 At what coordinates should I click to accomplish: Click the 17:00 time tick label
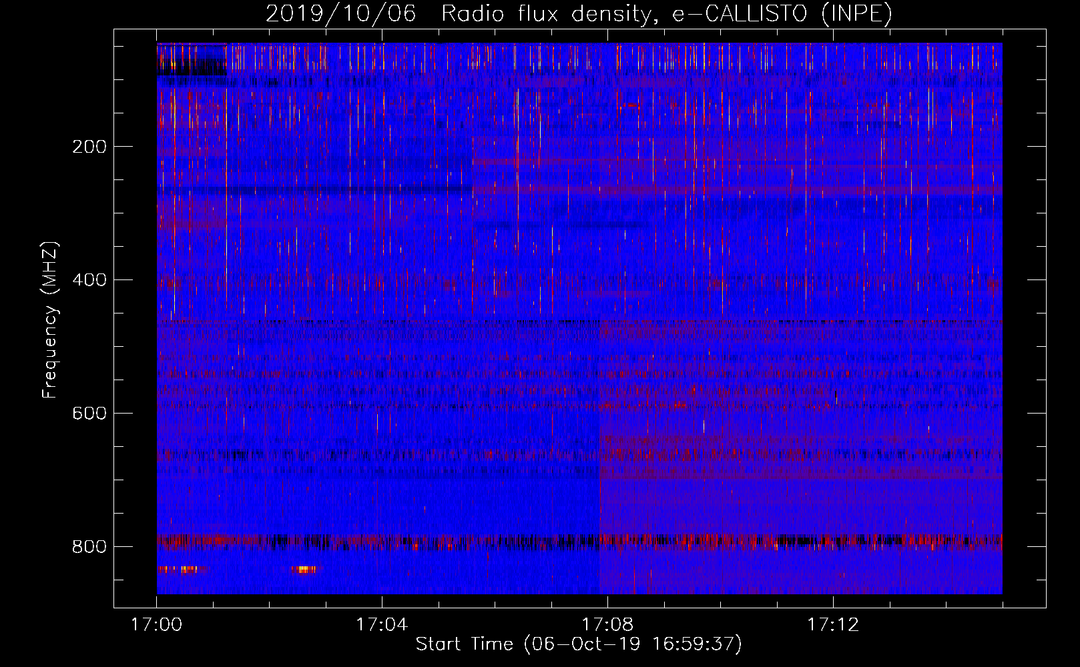156,624
